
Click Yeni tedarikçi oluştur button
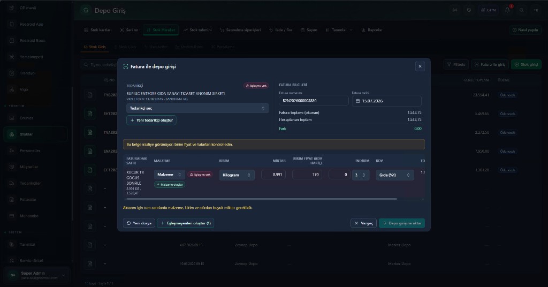pyautogui.click(x=151, y=120)
